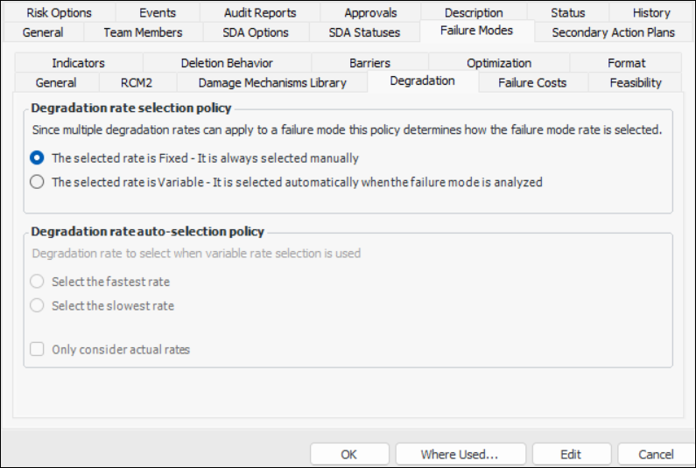Enable Only consider actual rates checkbox

click(x=38, y=349)
